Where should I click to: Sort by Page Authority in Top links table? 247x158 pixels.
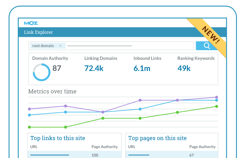click(104, 147)
